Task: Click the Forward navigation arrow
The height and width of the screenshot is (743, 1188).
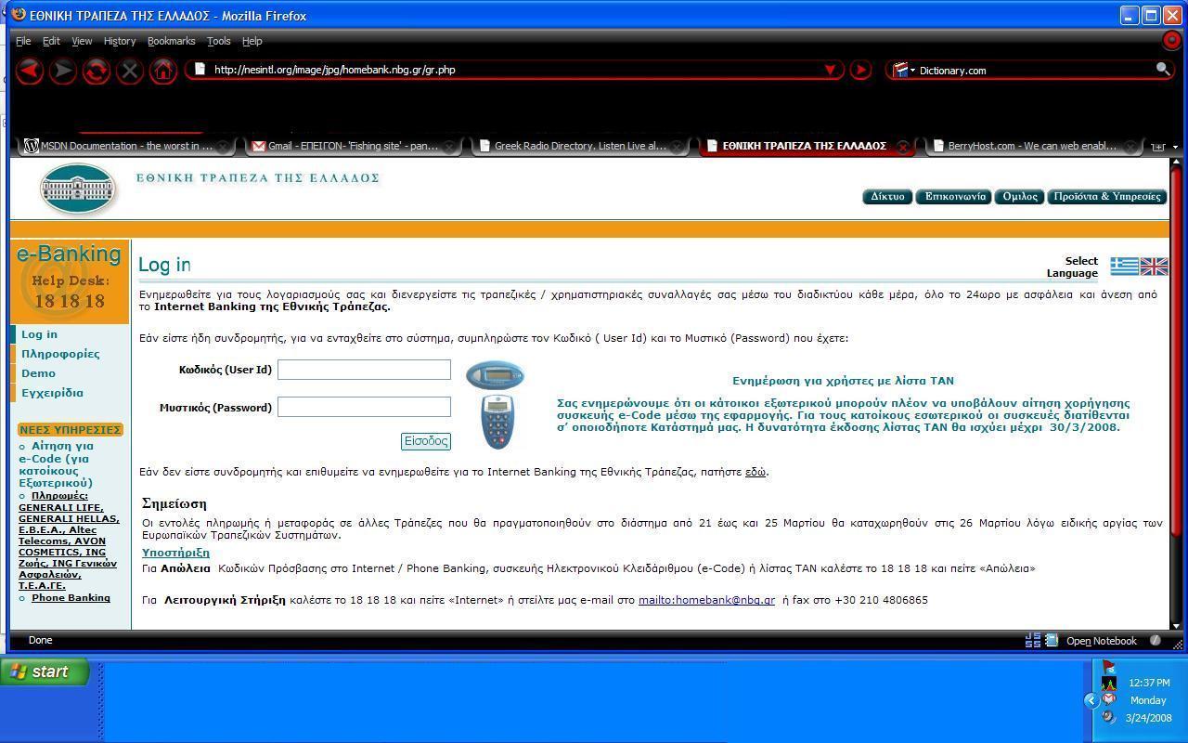Action: (x=63, y=71)
